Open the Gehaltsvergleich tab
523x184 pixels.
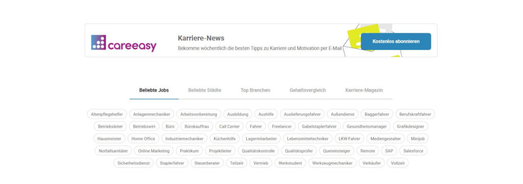point(307,90)
